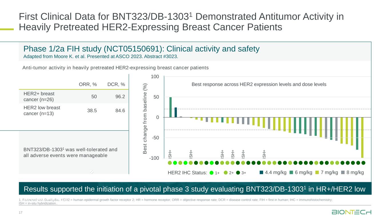
Task: Click the 2+ HER2 IHC legend dot
Action: [226, 173]
